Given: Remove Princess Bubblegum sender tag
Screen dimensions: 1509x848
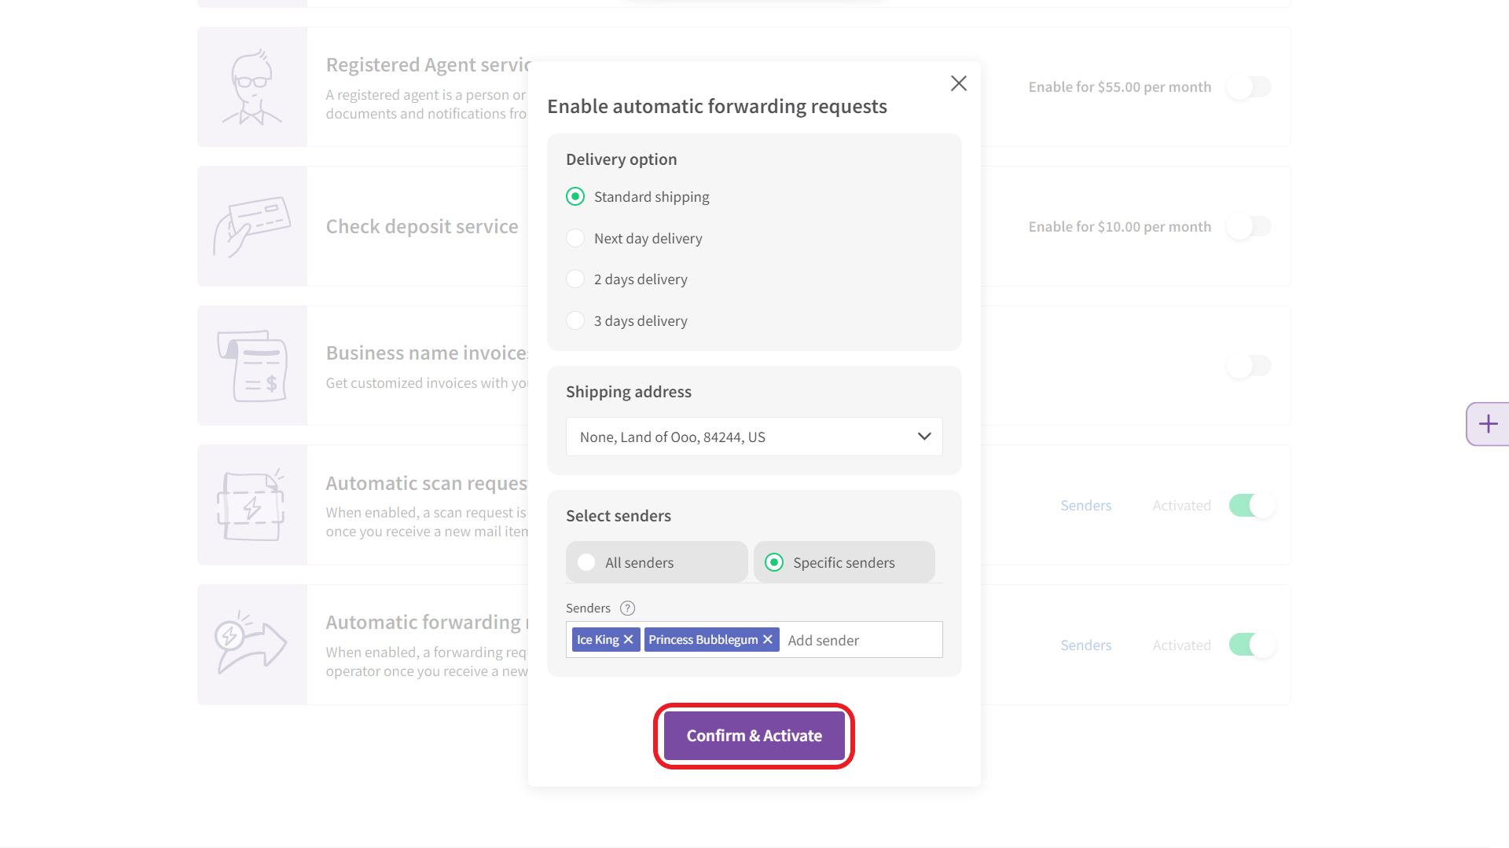Looking at the screenshot, I should (768, 640).
